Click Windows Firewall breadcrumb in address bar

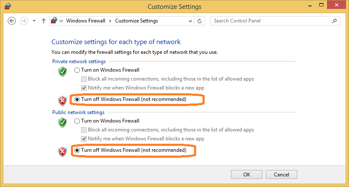[x=86, y=21]
